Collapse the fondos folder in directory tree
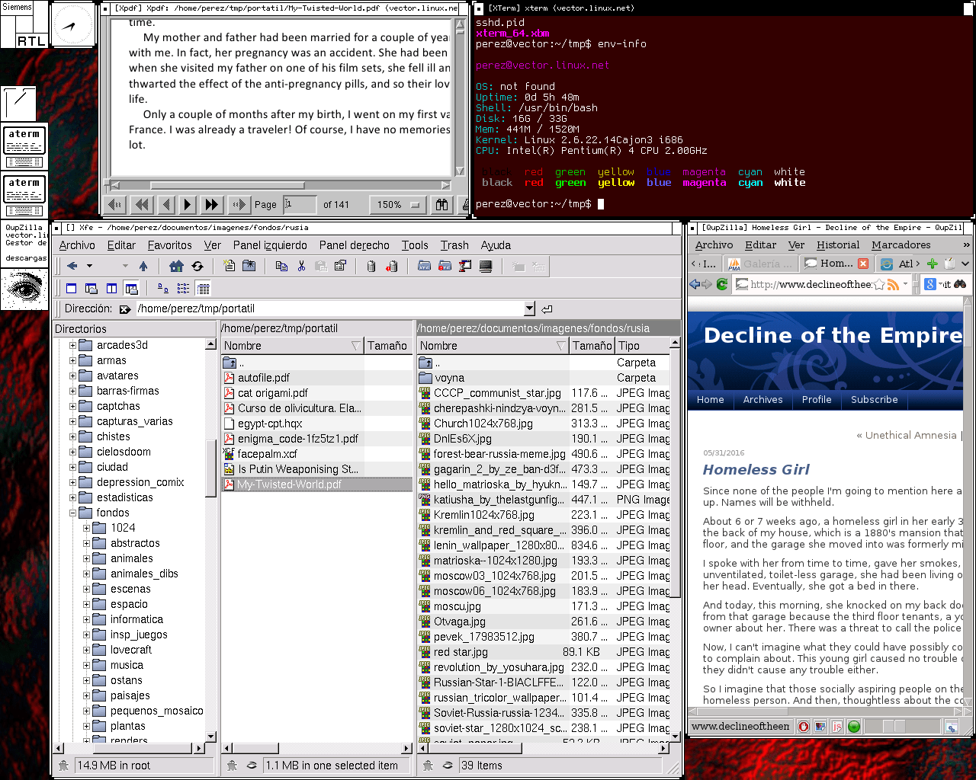The image size is (976, 780). pyautogui.click(x=73, y=513)
